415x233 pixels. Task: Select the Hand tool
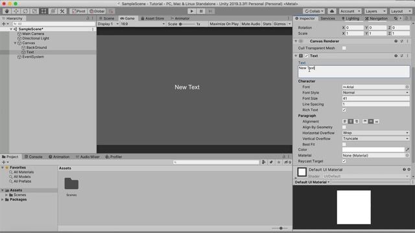click(x=6, y=11)
